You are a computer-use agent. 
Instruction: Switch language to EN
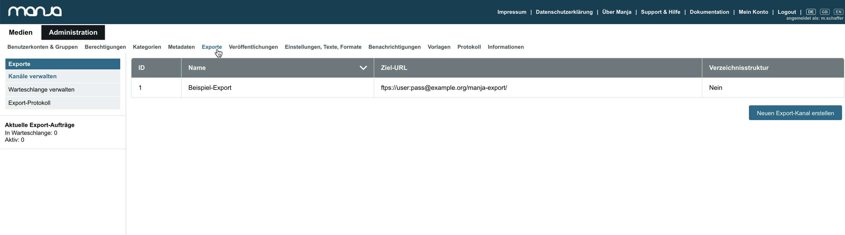point(838,12)
